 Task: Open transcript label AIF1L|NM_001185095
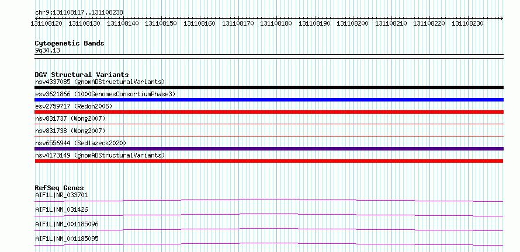[67, 239]
